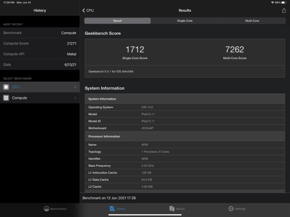Open the Benchmarks gauge icon in tab bar
Screen dimensions: 290x217
tap(46, 209)
